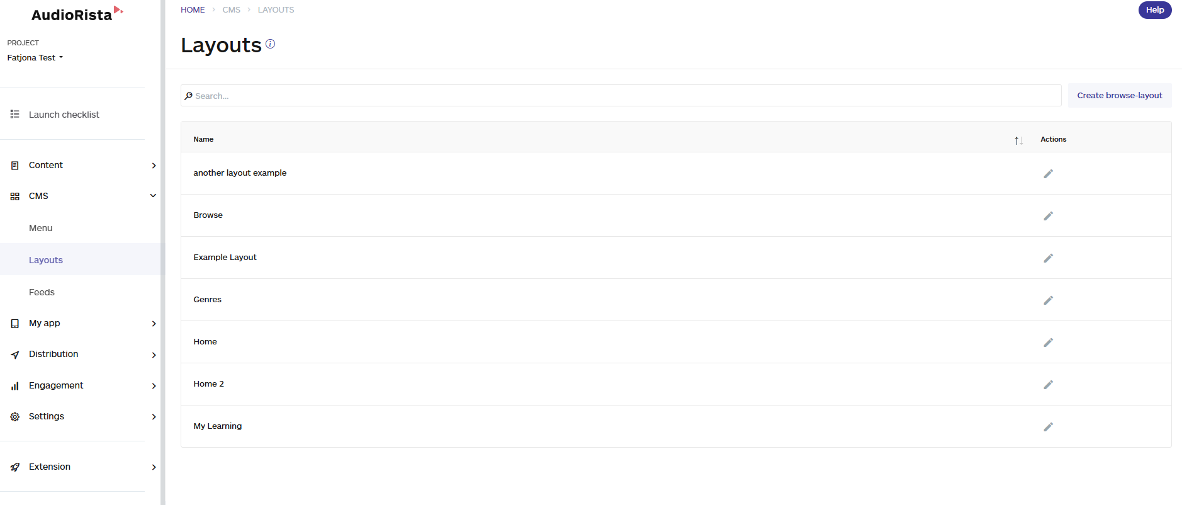Screen dimensions: 1182x505
Task: Click the layouts Search field
Action: (621, 96)
